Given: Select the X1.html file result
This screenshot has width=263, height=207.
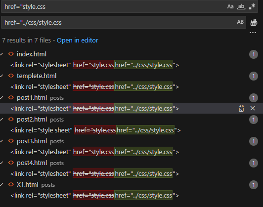Looking at the screenshot, I should (28, 185).
